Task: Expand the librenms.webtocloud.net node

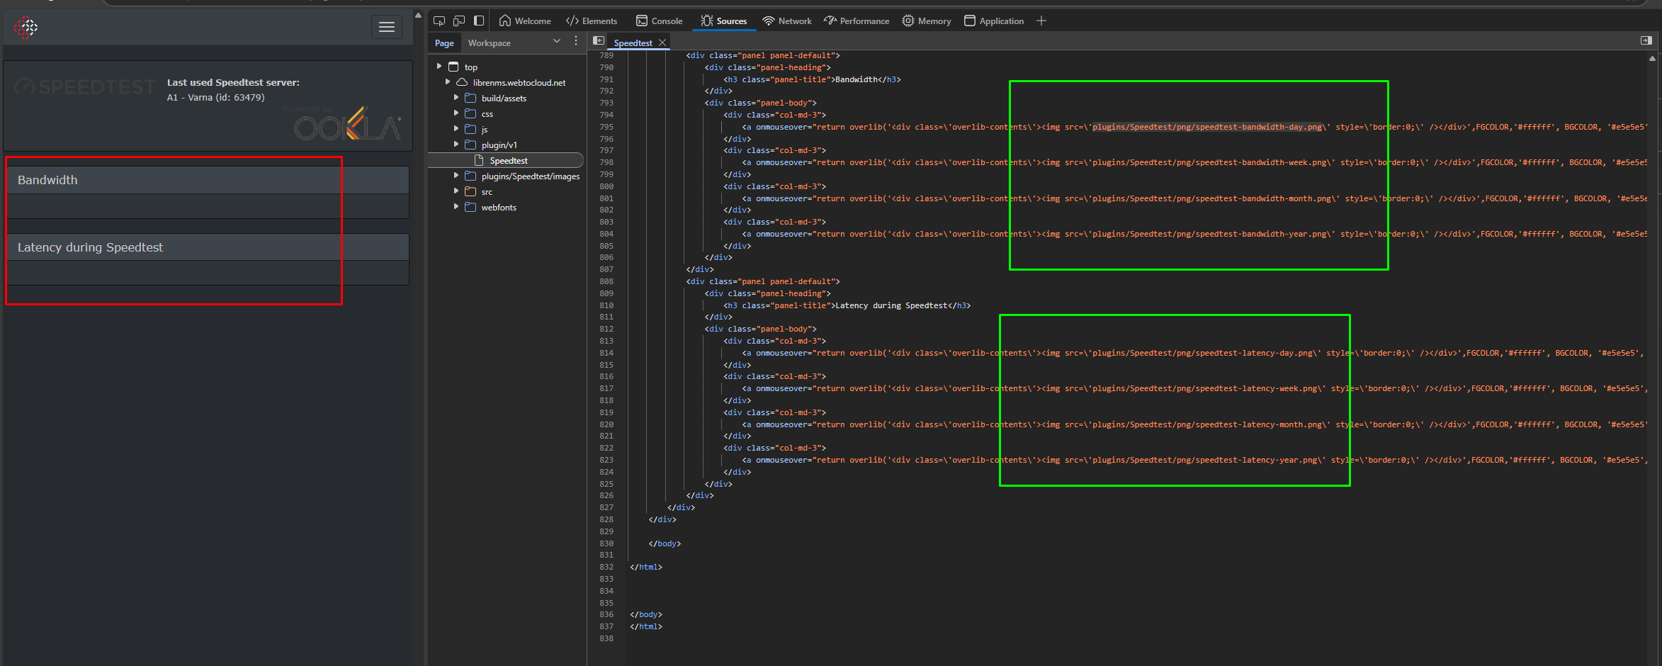Action: click(448, 82)
